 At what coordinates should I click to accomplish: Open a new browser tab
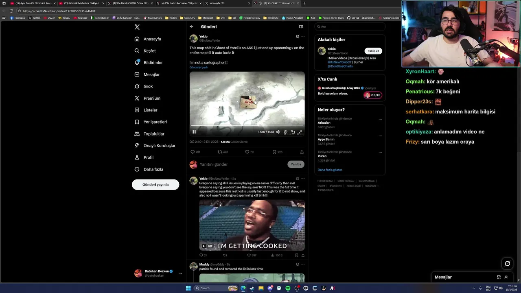click(x=304, y=3)
